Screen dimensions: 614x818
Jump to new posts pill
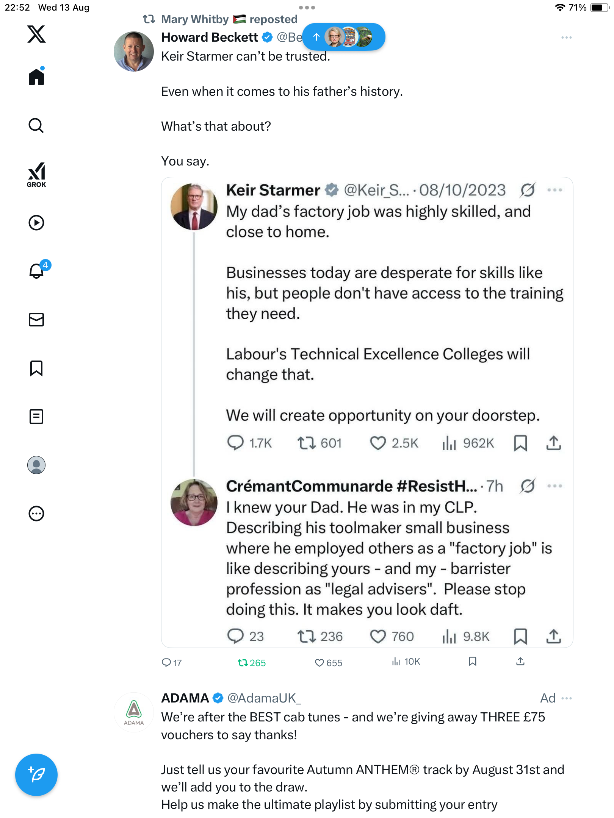point(343,37)
